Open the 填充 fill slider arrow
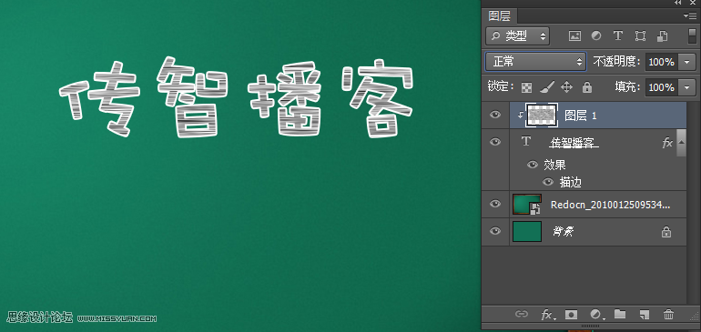 tap(686, 87)
